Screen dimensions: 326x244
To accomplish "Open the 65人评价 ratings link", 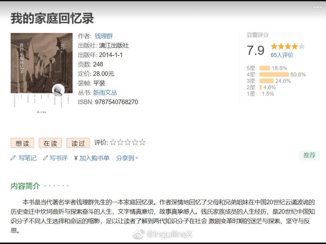I will [x=282, y=55].
